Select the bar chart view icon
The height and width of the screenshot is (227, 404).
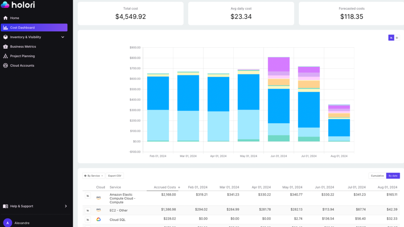pyautogui.click(x=391, y=37)
